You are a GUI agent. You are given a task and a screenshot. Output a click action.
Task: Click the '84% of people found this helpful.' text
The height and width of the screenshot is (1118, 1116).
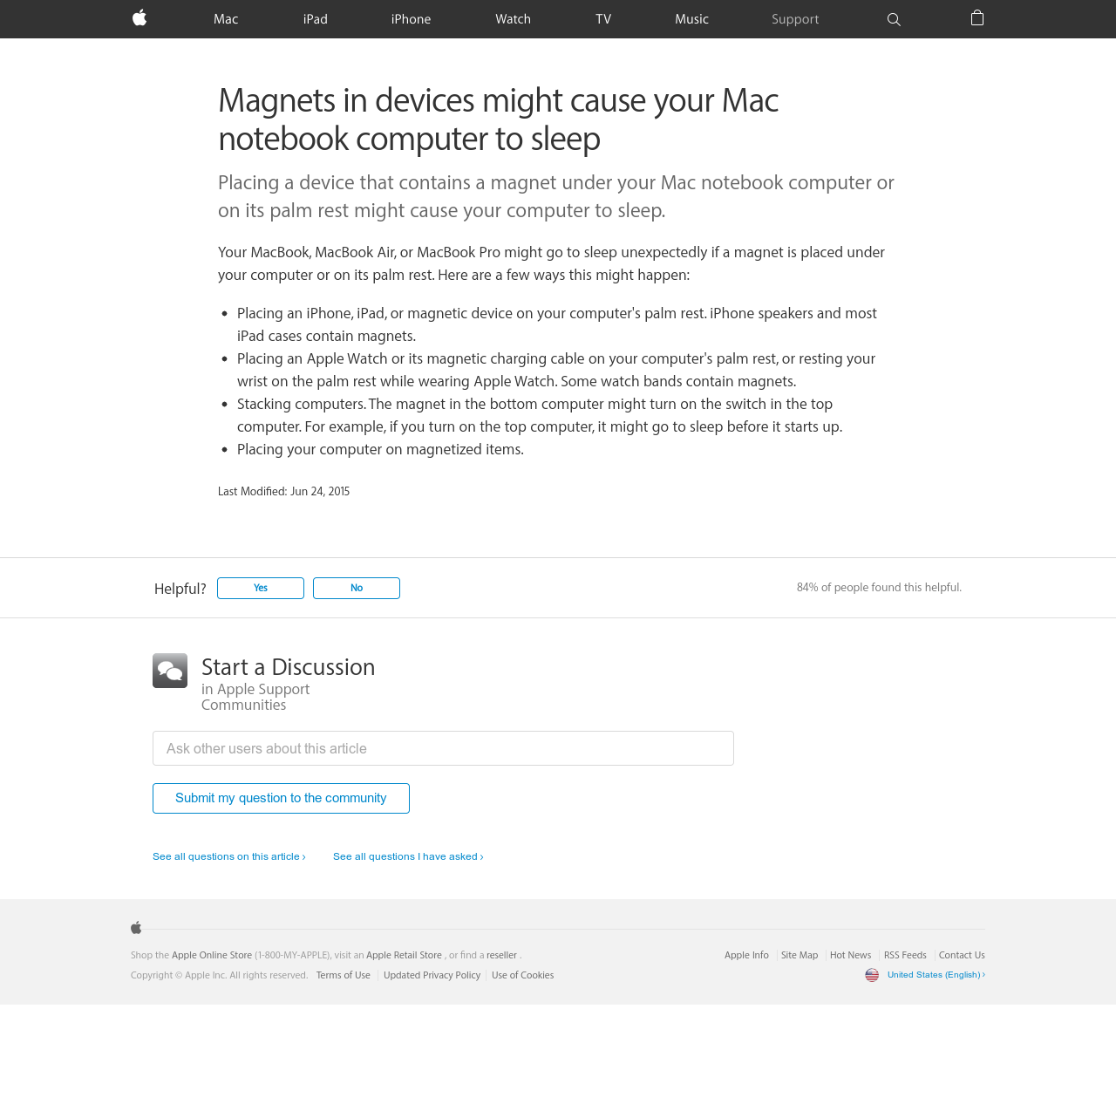click(x=879, y=588)
